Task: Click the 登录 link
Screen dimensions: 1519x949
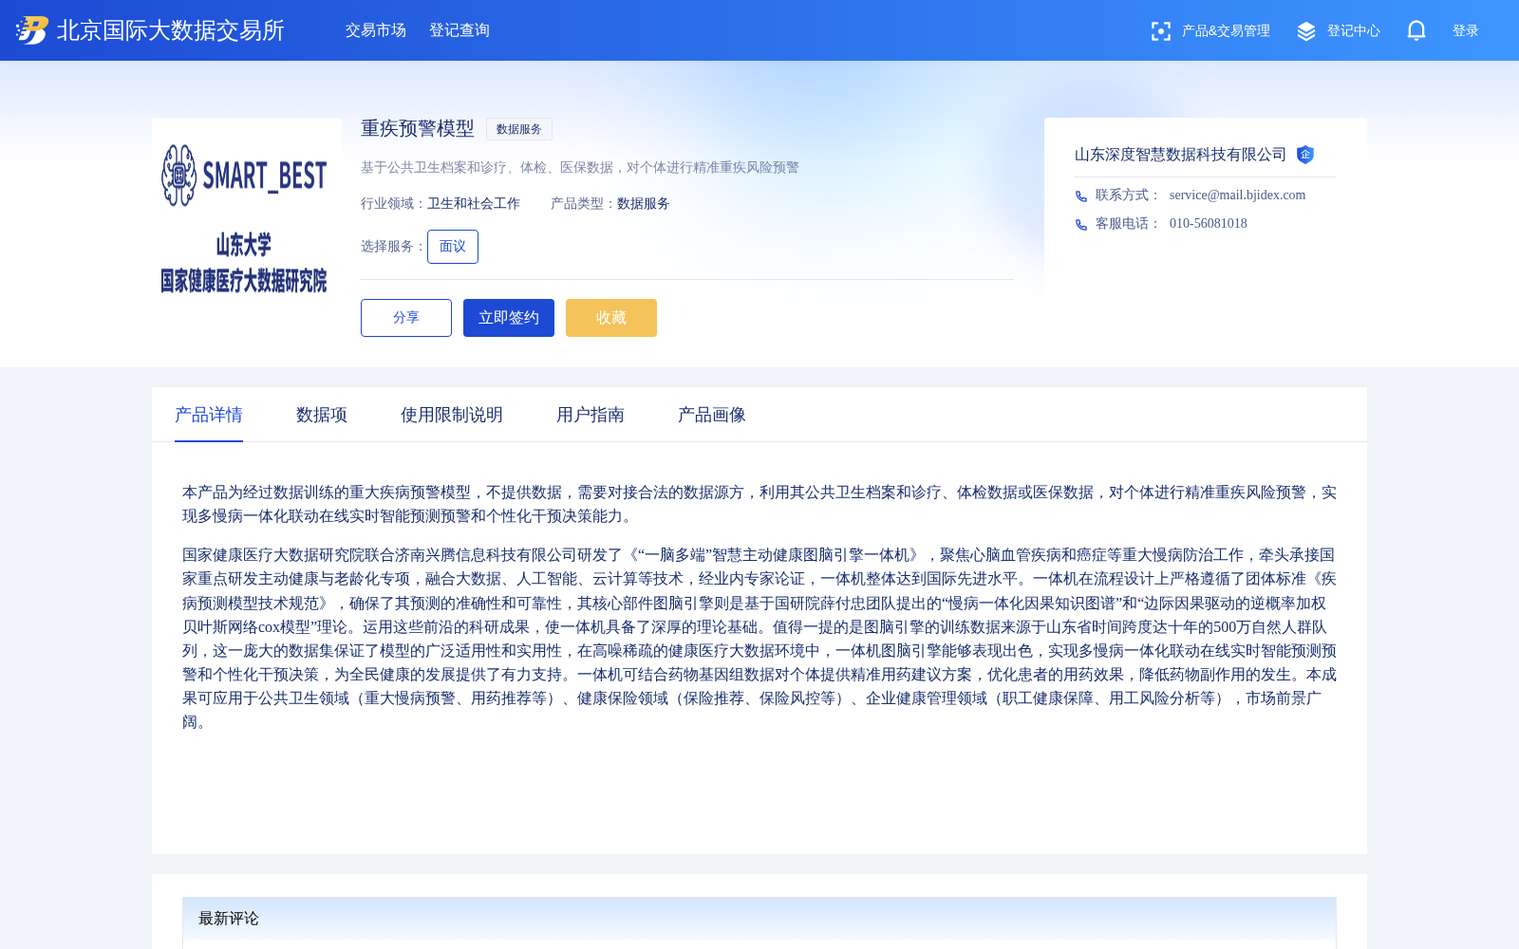Action: coord(1466,31)
